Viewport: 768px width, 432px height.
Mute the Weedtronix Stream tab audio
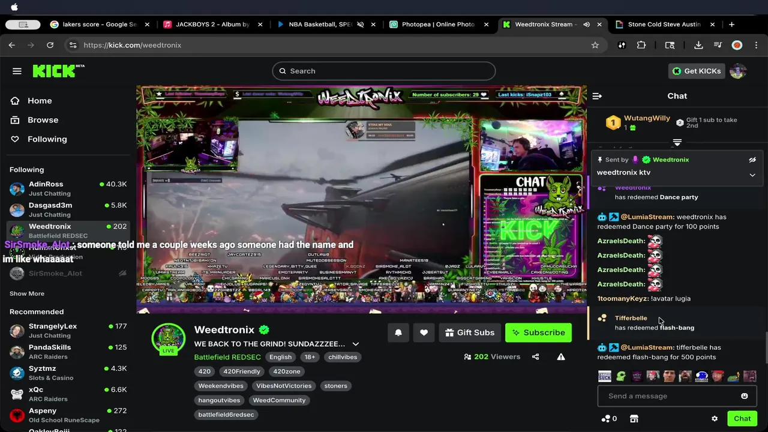(586, 25)
